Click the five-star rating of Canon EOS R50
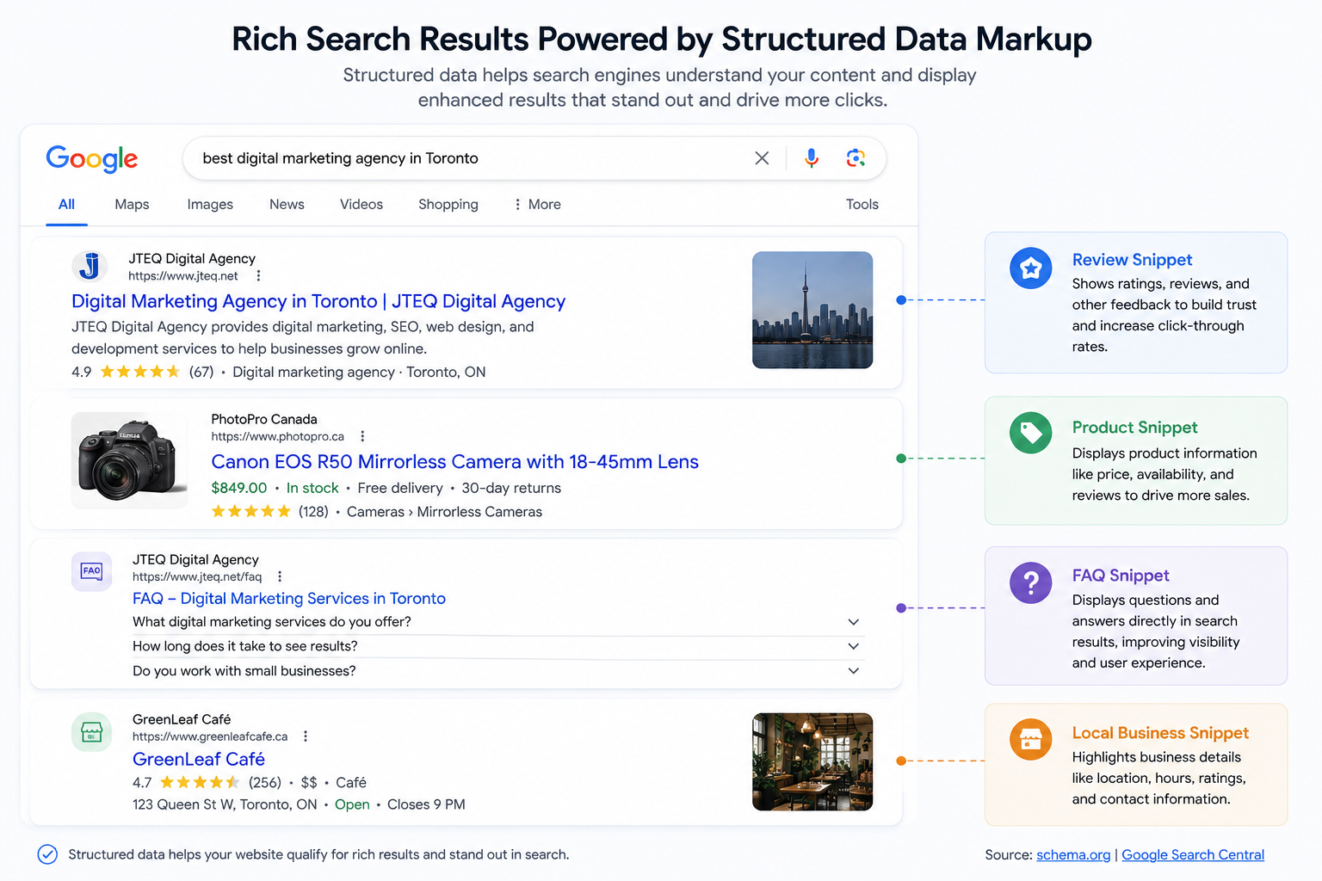 pyautogui.click(x=251, y=512)
